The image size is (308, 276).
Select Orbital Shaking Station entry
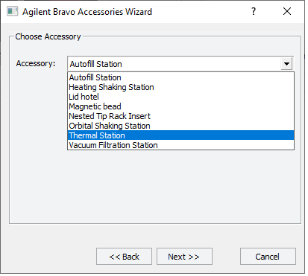point(180,126)
